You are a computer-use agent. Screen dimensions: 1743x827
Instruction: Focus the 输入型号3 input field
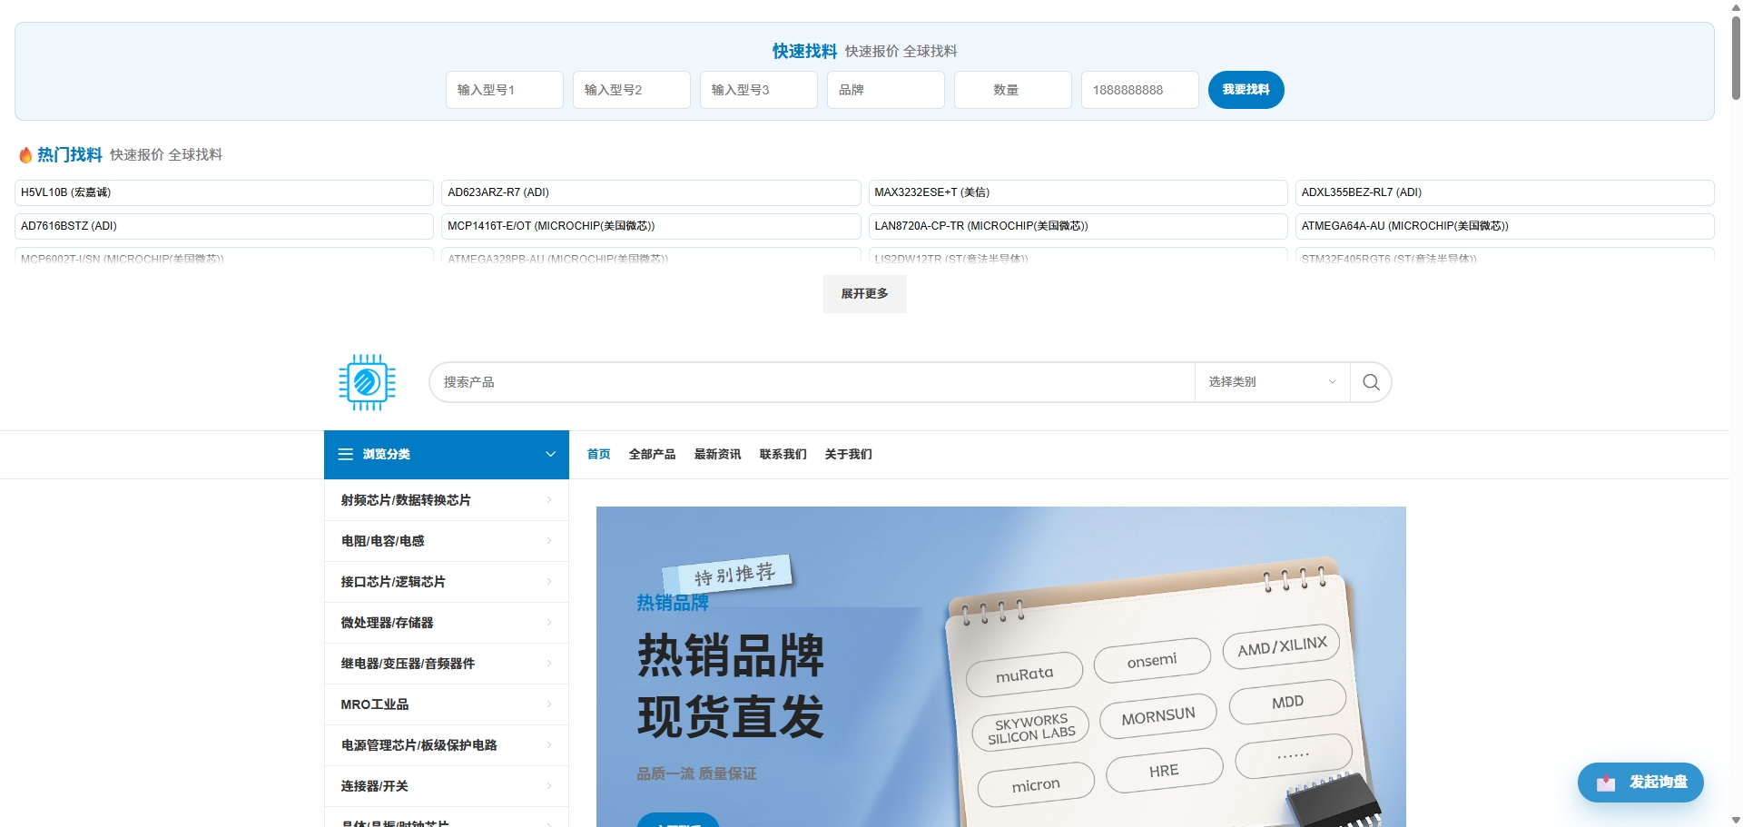pos(759,90)
